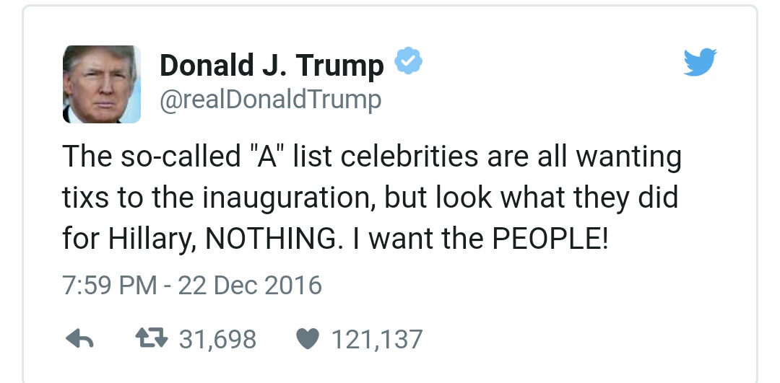Click the word "PEOPLE!" in the tweet
780x383 pixels.
550,239
